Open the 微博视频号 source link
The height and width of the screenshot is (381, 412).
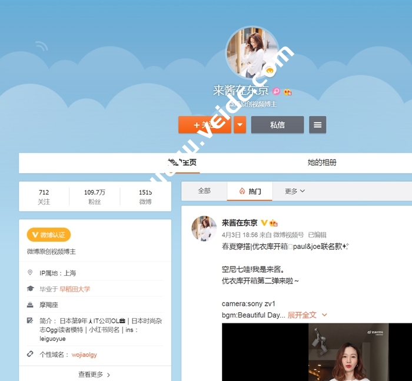click(288, 235)
